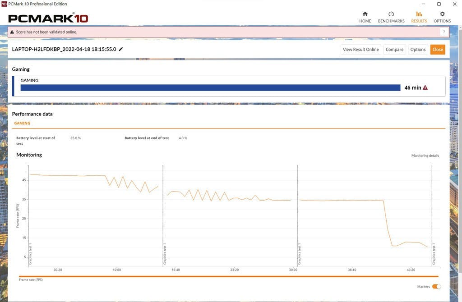Maximize the PCMark 10 window
Viewport: 462px width, 302px height.
coord(439,4)
